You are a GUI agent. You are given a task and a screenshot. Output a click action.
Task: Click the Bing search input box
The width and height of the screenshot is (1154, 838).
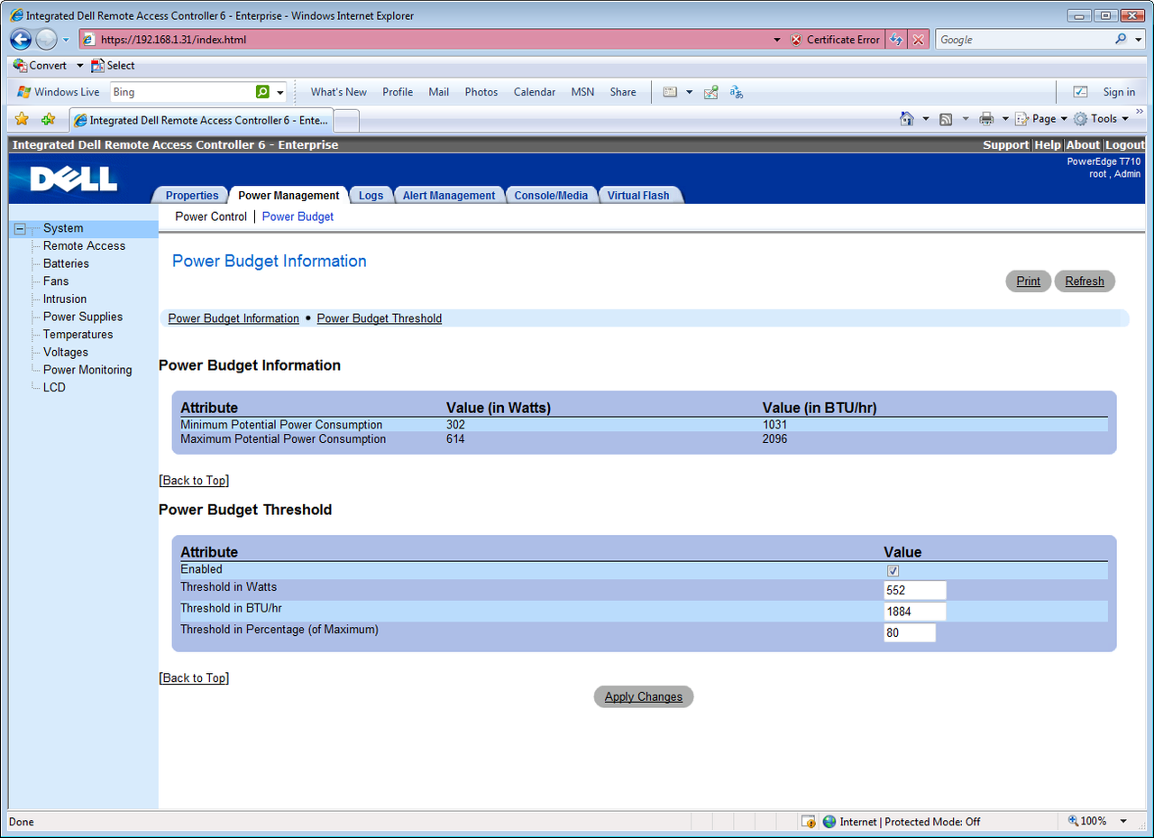[182, 92]
